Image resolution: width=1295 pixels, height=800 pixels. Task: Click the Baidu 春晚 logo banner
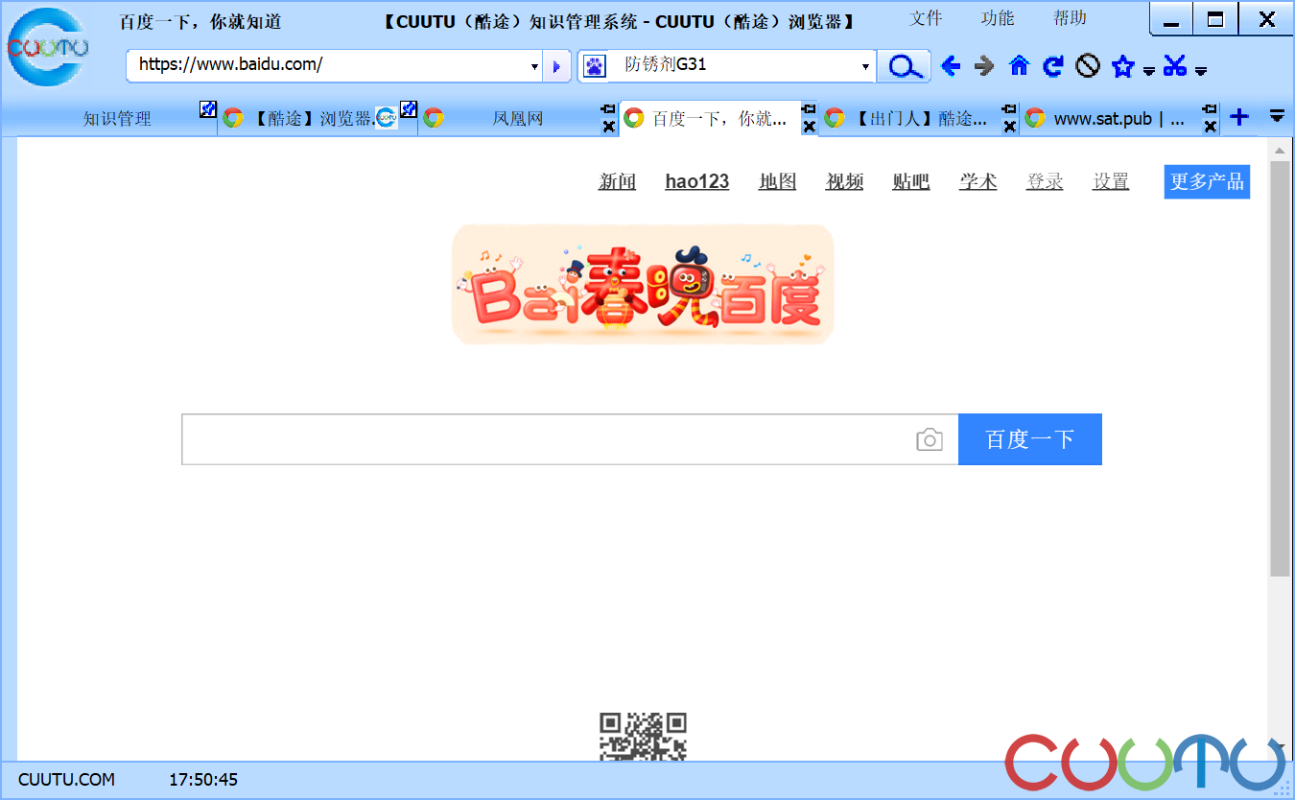tap(643, 284)
